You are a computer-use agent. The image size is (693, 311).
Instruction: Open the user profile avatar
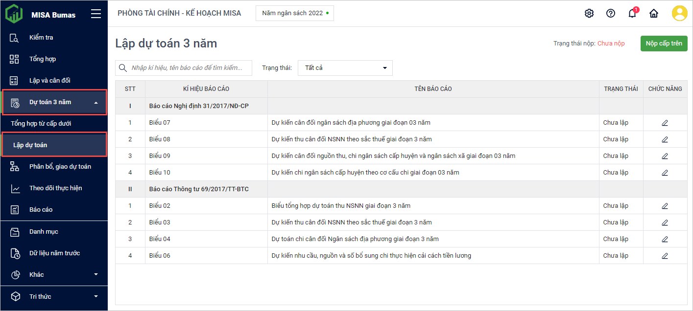coord(679,13)
